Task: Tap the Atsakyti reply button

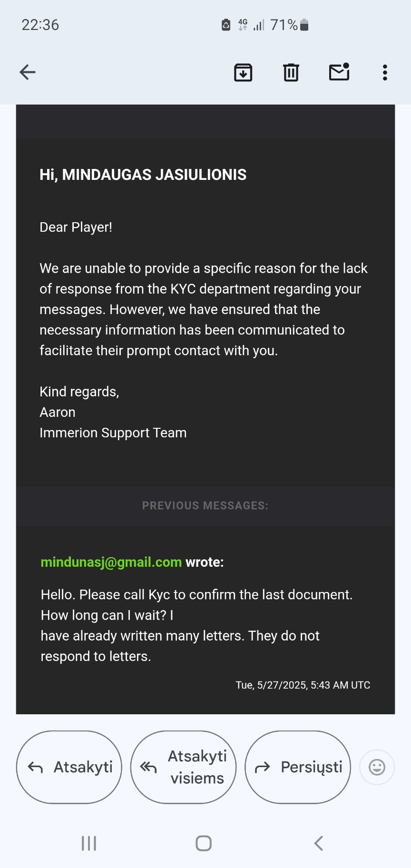Action: point(69,767)
